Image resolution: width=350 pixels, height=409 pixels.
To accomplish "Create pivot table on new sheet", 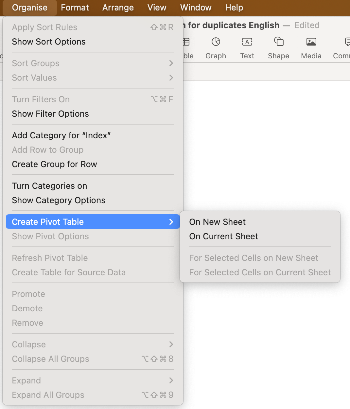I will tap(217, 222).
